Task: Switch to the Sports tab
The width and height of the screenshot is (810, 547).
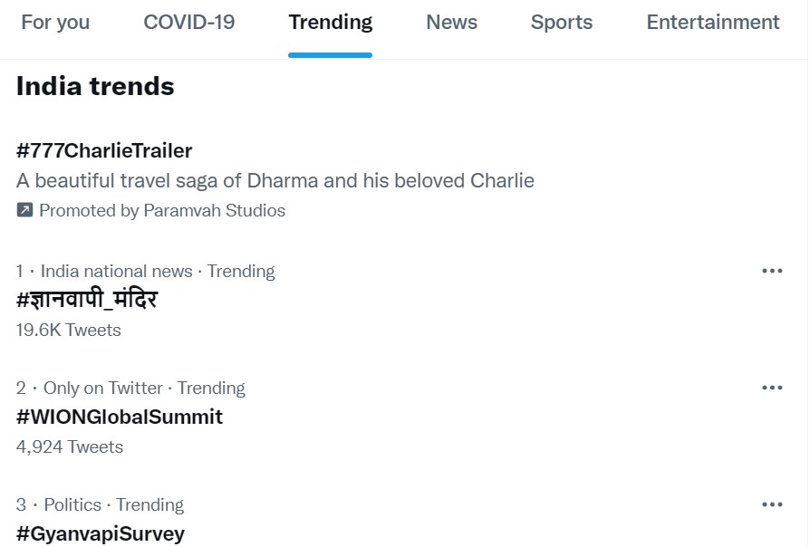Action: pos(562,22)
